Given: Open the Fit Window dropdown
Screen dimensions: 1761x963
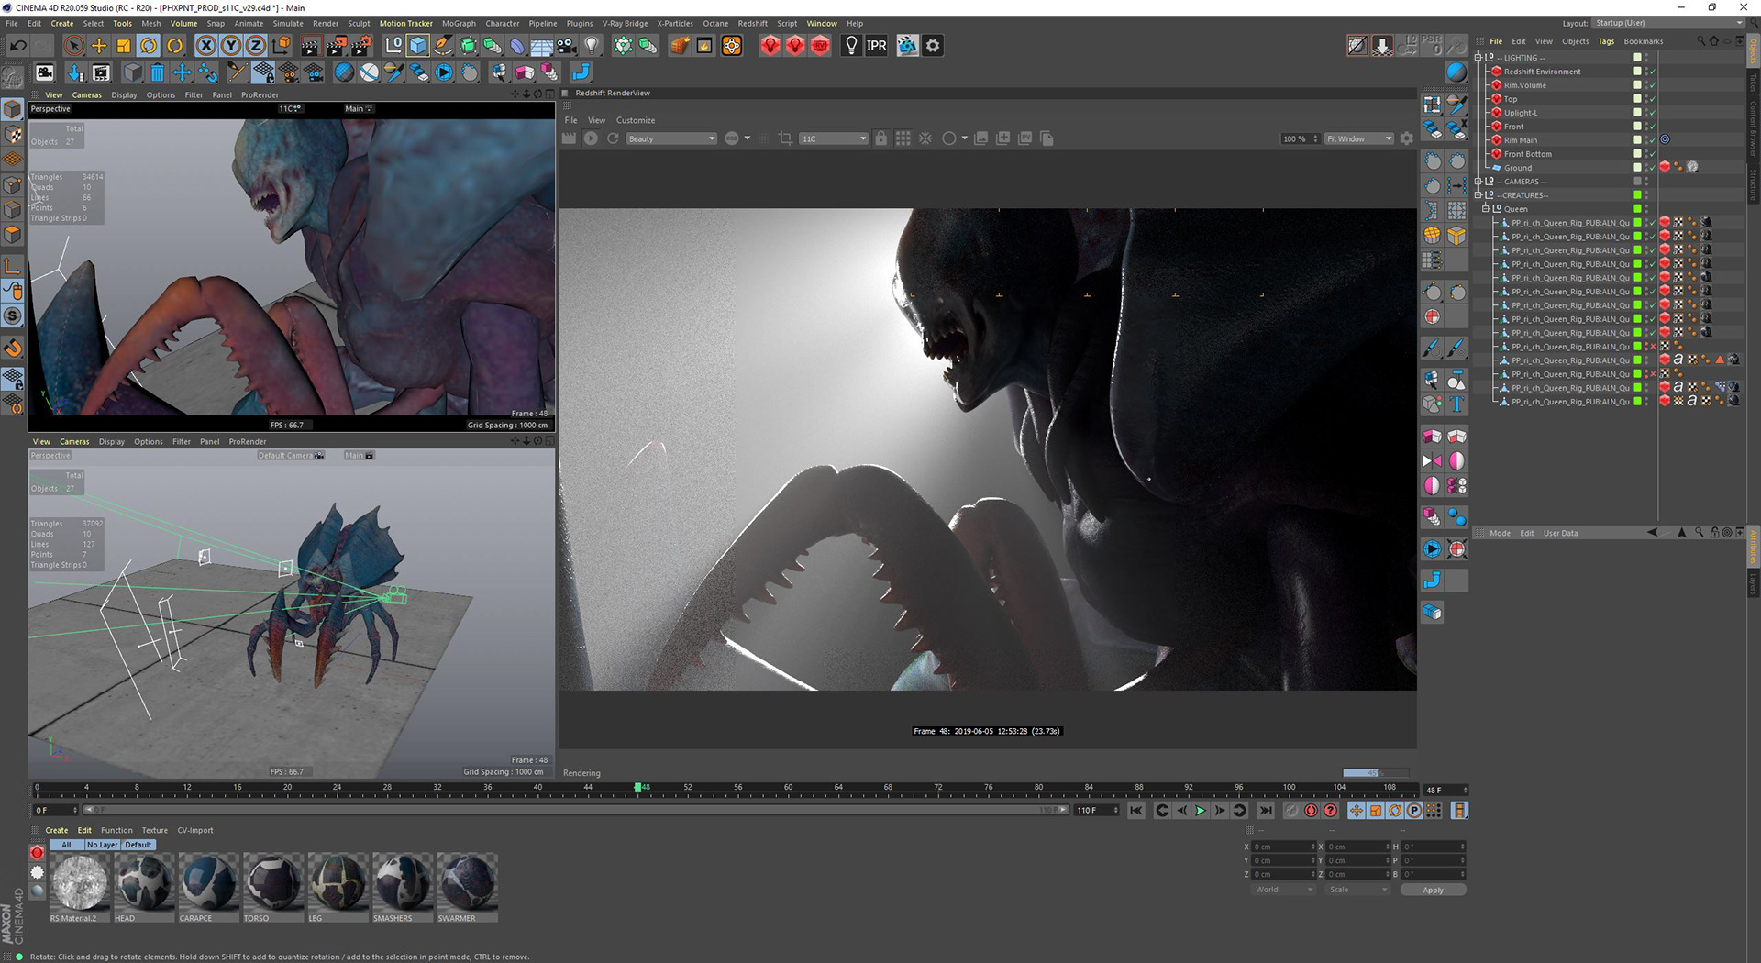Looking at the screenshot, I should (x=1358, y=138).
